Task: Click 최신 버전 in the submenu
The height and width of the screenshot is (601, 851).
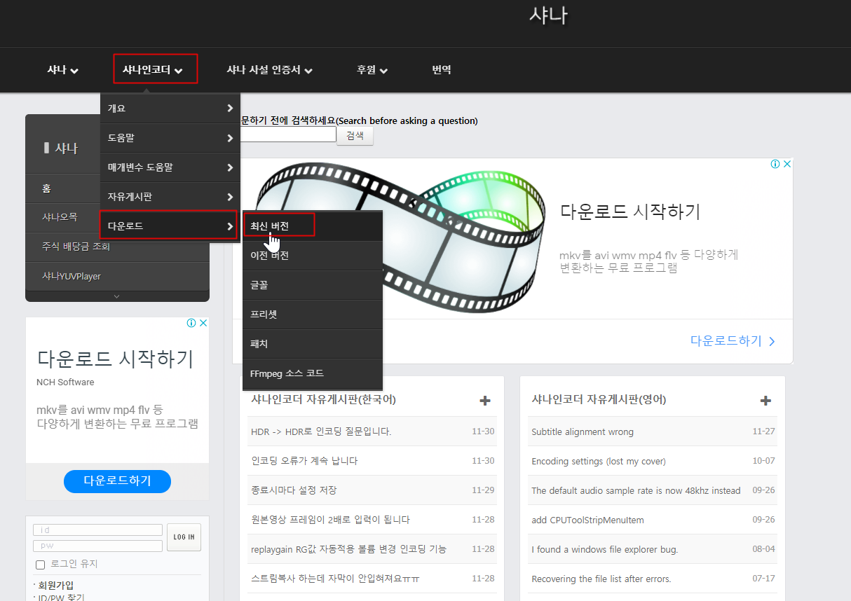Action: [x=313, y=226]
